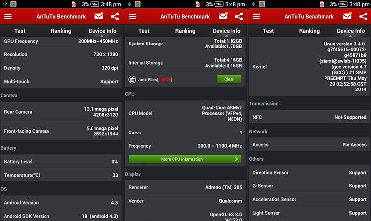The width and height of the screenshot is (371, 221).
Task: Switch to Ranking tab in left screenshot
Action: (x=61, y=31)
